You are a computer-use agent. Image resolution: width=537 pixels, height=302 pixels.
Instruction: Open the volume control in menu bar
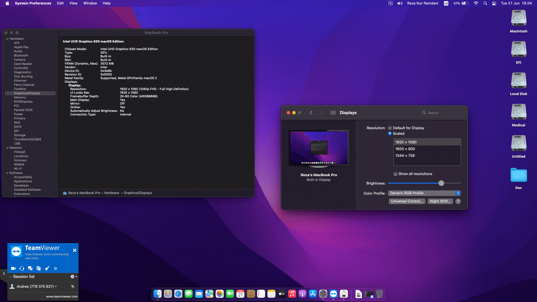pos(400,3)
